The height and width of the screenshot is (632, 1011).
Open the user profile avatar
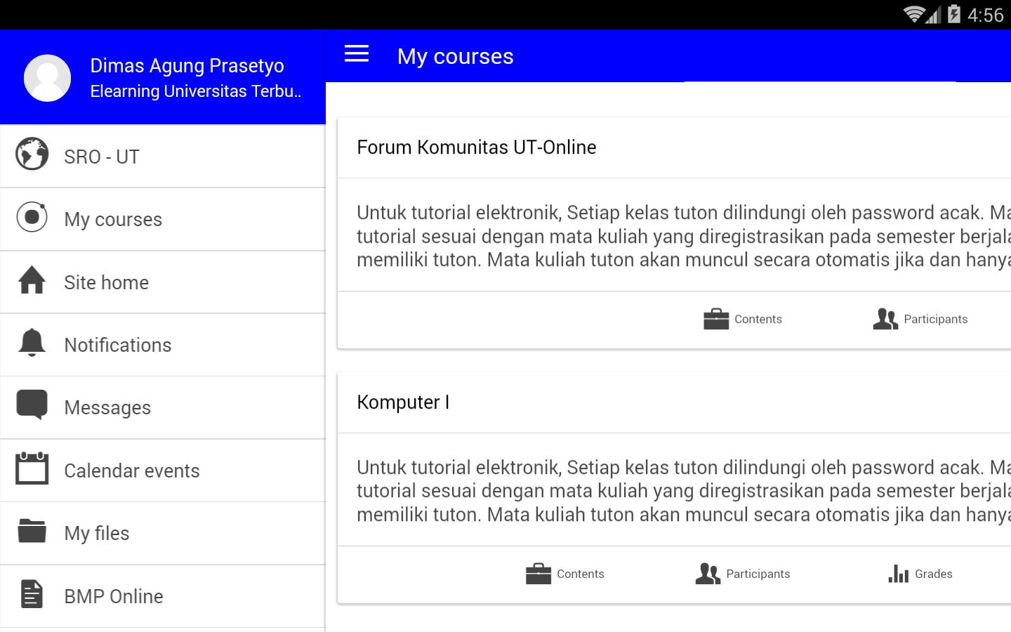[47, 78]
